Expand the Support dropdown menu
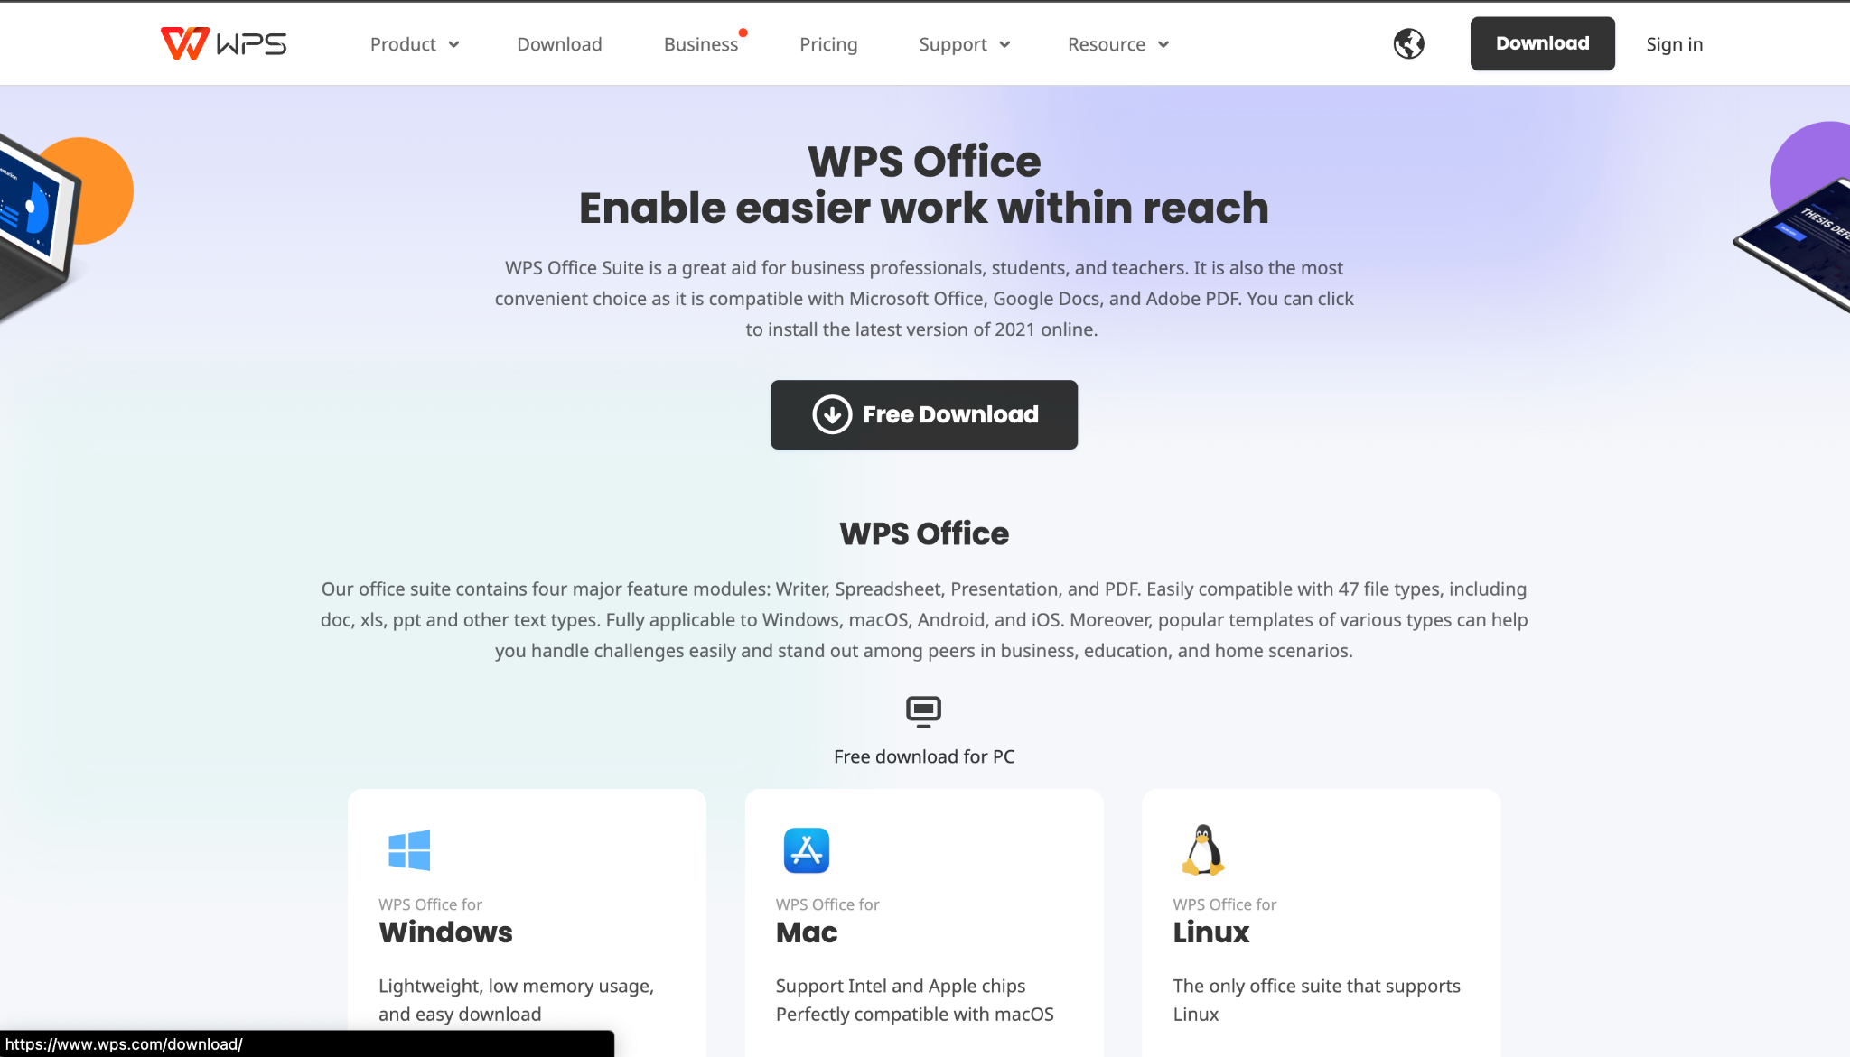 tap(963, 43)
